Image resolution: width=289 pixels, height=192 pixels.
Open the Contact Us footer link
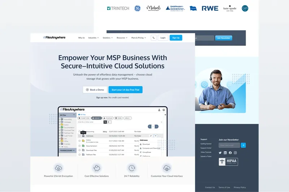pos(210,187)
